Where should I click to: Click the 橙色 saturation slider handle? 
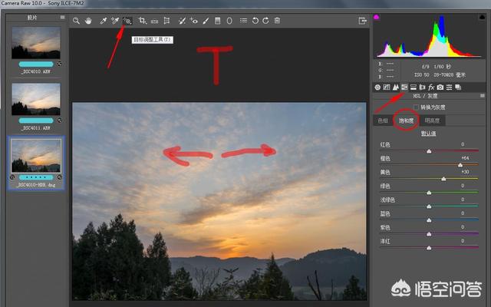coord(460,165)
